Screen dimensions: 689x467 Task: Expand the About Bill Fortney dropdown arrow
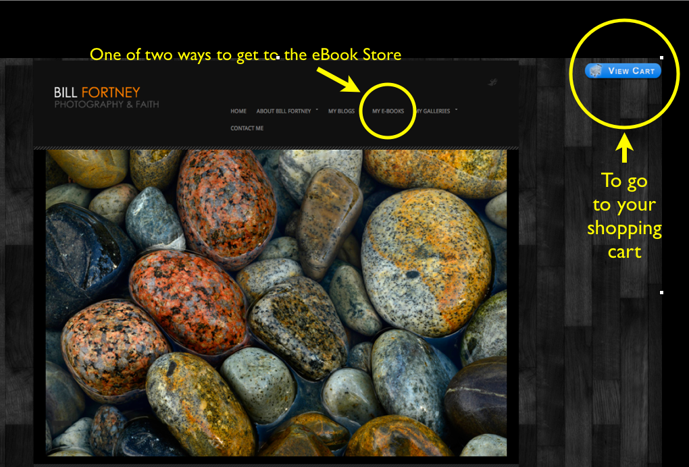(317, 109)
